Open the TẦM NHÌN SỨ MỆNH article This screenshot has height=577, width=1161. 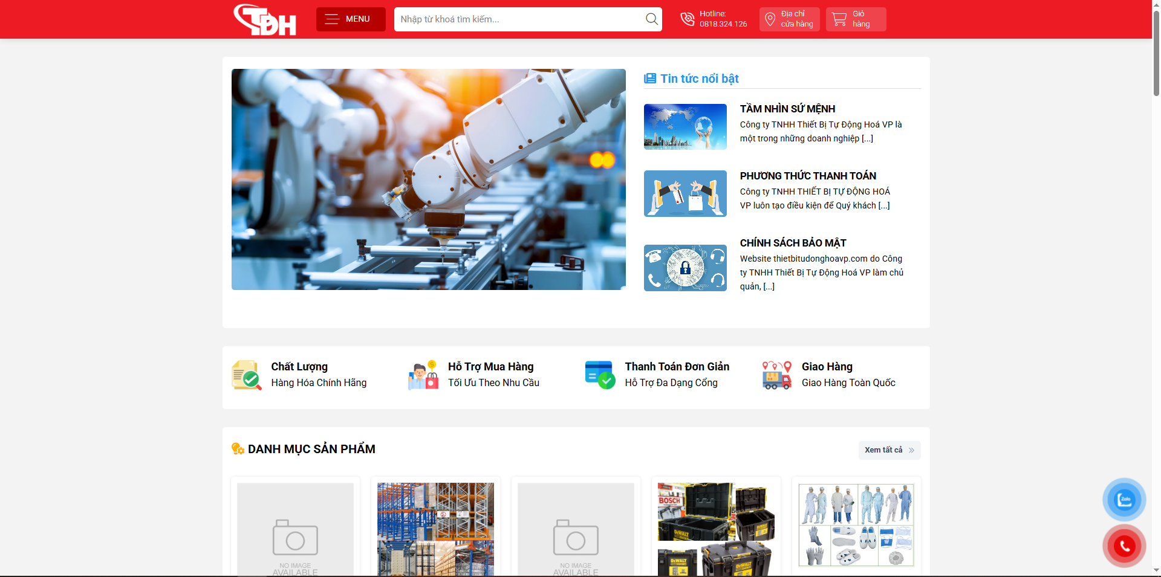coord(787,109)
